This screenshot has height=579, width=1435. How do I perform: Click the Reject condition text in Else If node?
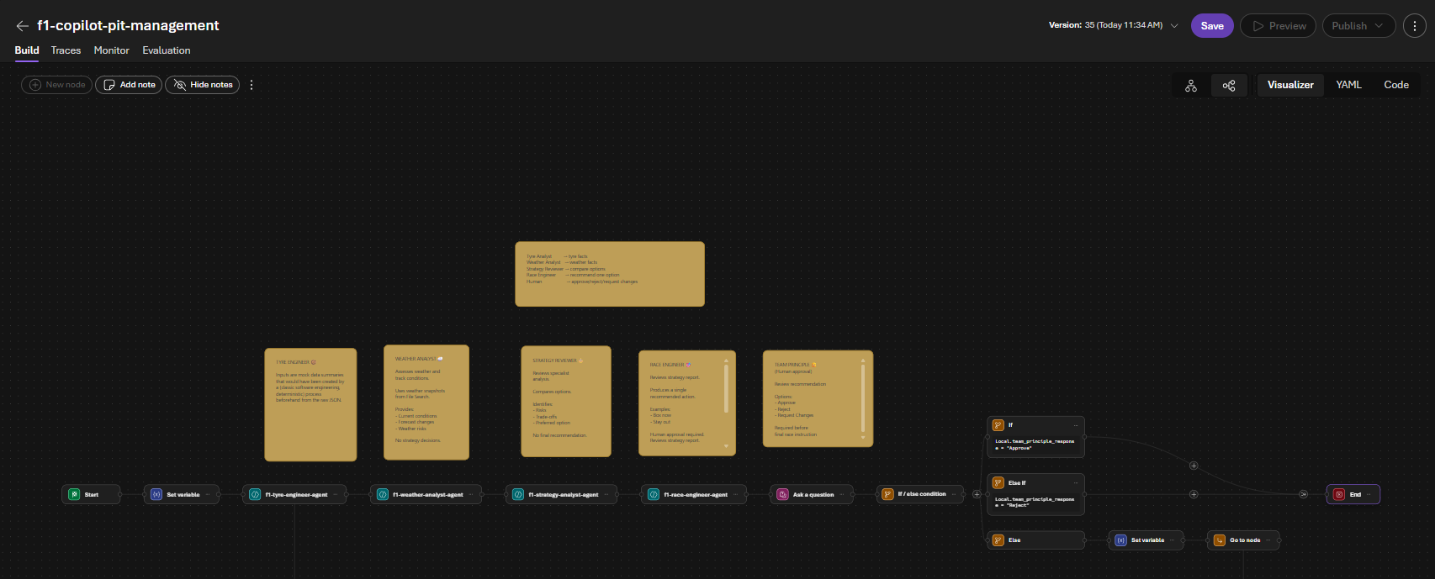1035,502
